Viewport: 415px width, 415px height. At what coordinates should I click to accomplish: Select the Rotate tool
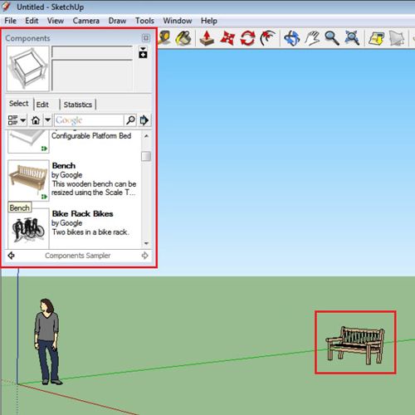coord(247,38)
